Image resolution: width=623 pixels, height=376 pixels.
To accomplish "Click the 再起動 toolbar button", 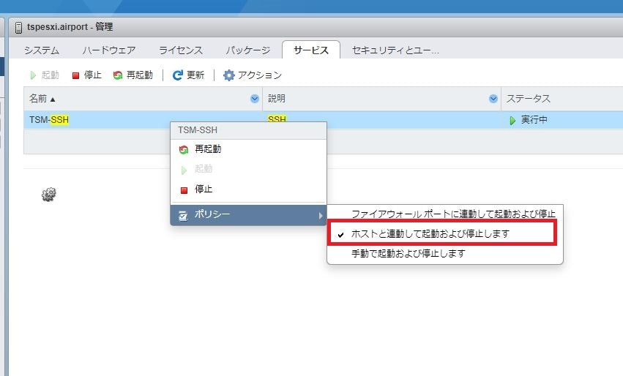I will (133, 75).
